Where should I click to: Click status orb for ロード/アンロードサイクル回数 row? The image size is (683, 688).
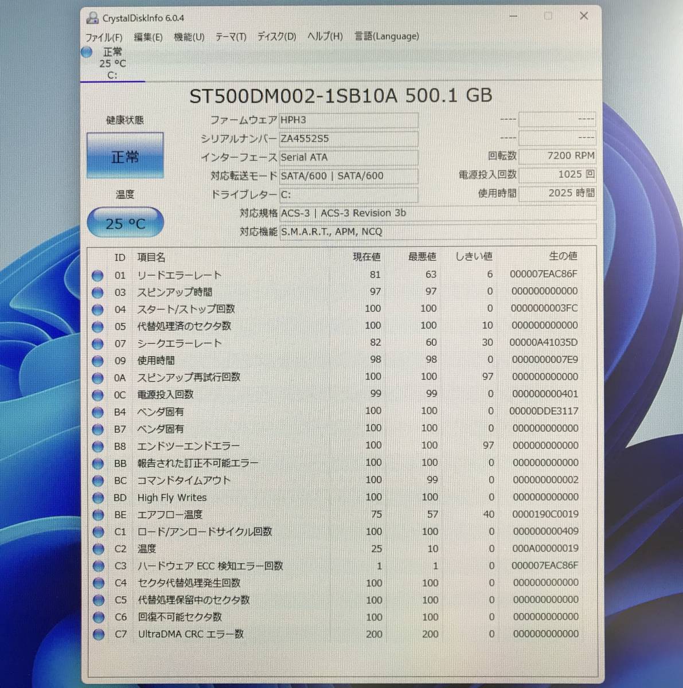tap(98, 532)
